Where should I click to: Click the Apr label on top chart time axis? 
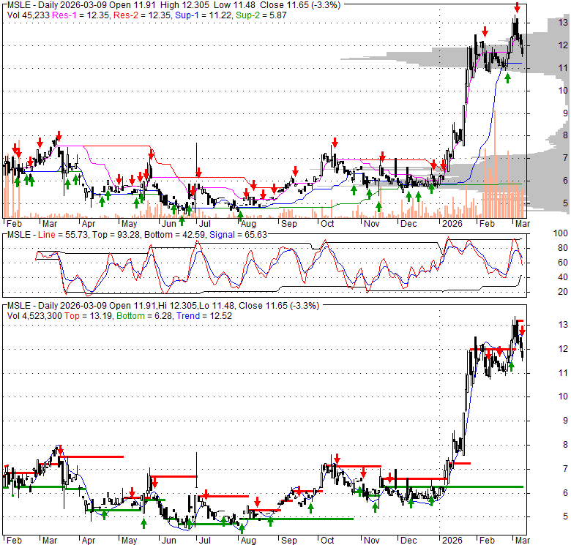click(88, 224)
